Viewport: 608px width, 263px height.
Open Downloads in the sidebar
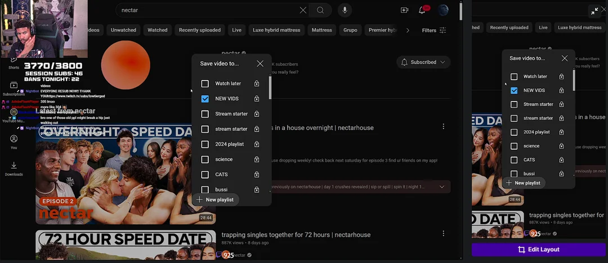(x=14, y=169)
